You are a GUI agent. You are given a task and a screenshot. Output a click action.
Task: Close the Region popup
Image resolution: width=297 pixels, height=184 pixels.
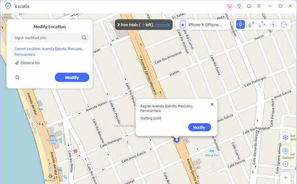(x=212, y=104)
